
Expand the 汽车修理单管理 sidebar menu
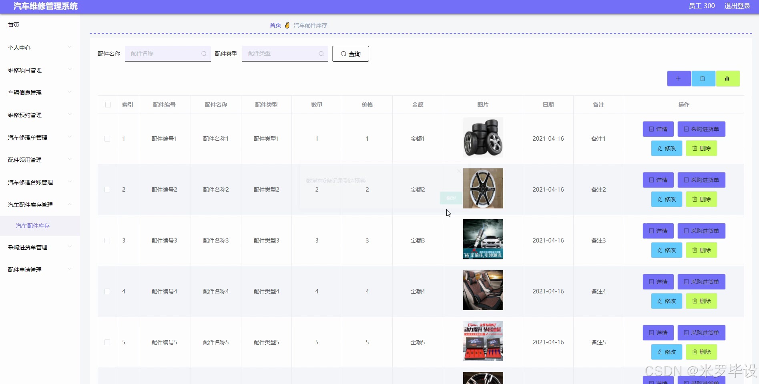40,137
